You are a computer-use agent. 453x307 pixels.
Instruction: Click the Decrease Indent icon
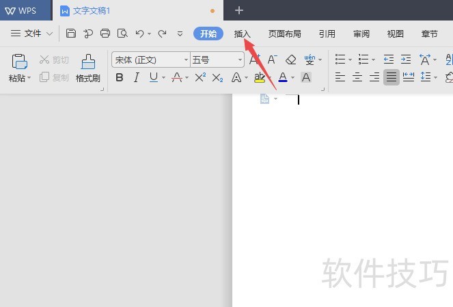(x=389, y=59)
